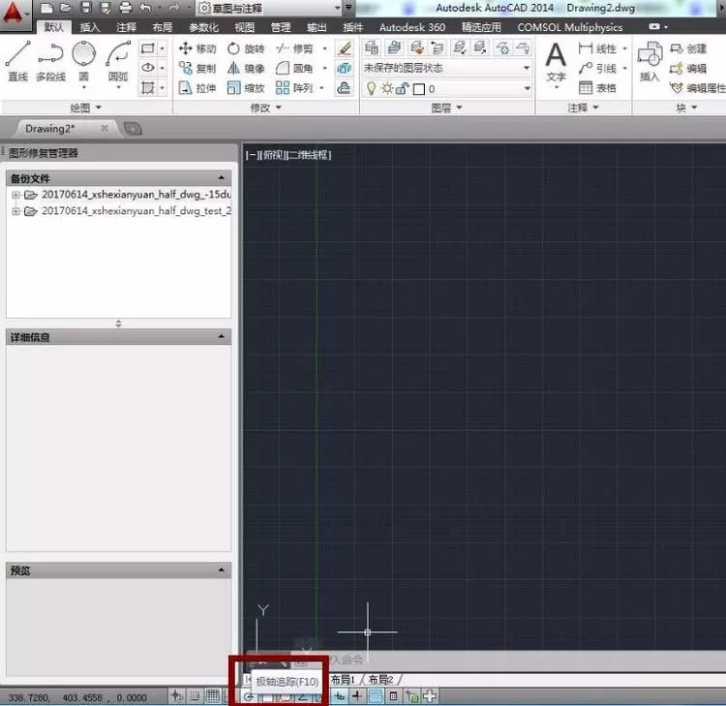The height and width of the screenshot is (706, 726).
Task: Open the 注释 ribbon tab
Action: point(126,27)
